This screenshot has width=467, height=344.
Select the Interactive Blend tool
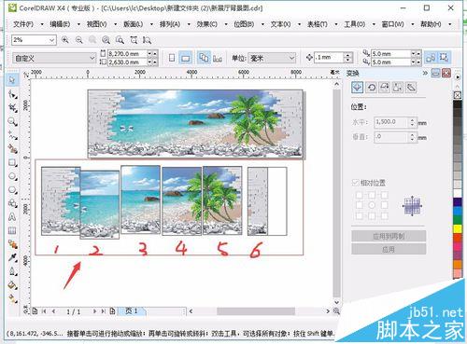[x=12, y=244]
